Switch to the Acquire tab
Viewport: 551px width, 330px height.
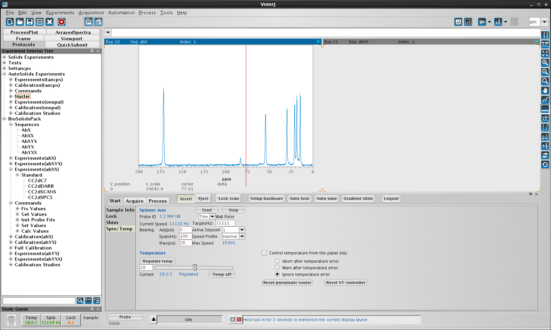(x=134, y=201)
